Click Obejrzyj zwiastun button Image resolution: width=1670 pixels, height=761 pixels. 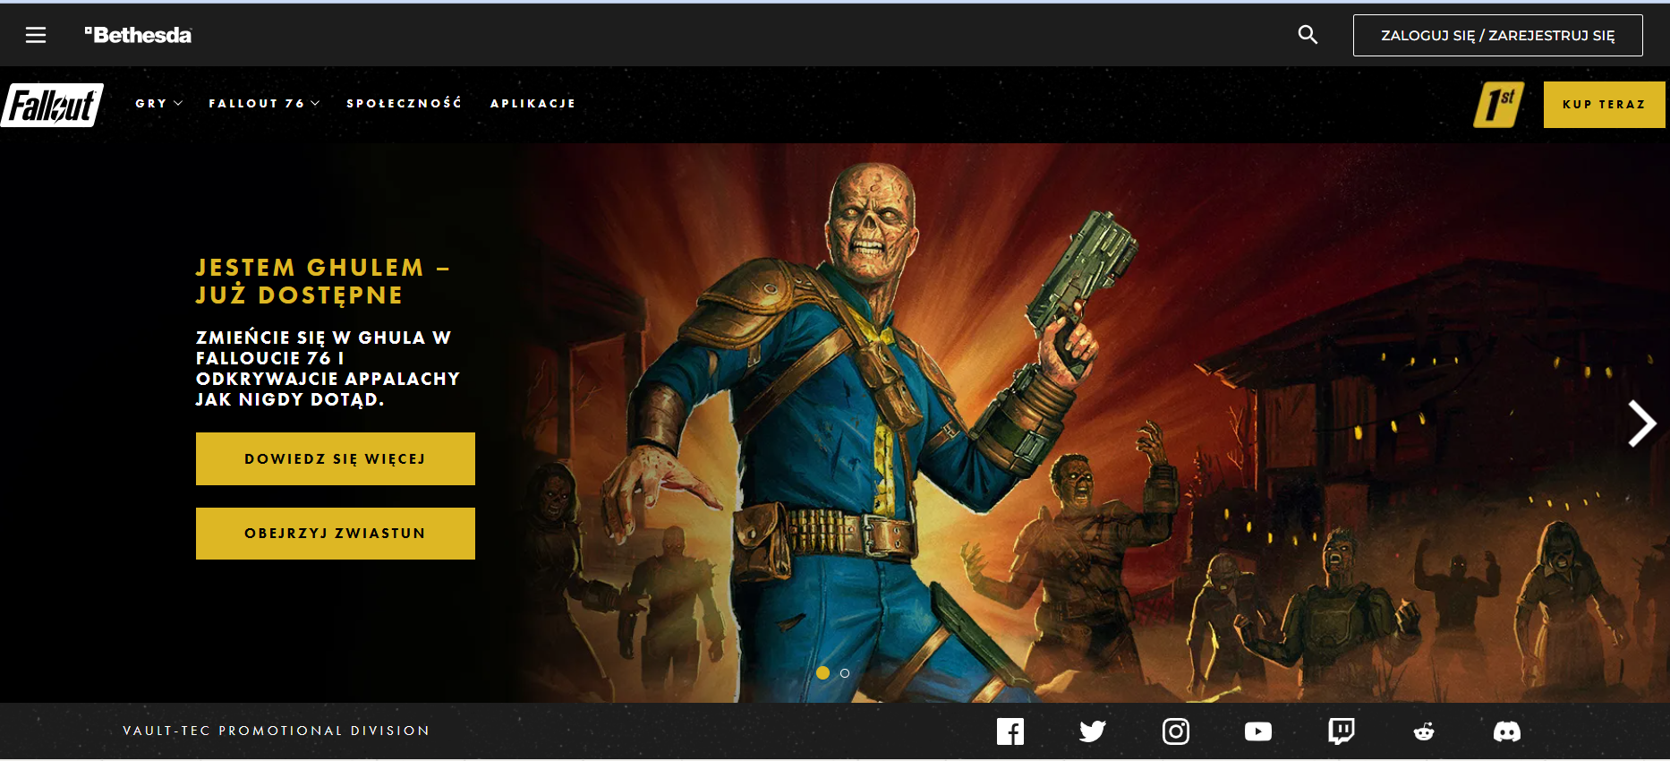click(336, 534)
